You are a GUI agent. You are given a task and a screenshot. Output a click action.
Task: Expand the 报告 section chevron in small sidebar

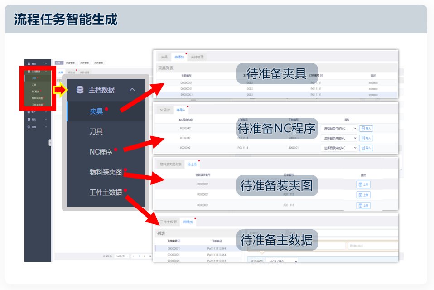tap(46, 119)
